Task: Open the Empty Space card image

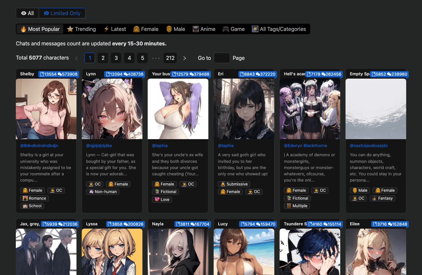Action: (x=376, y=109)
